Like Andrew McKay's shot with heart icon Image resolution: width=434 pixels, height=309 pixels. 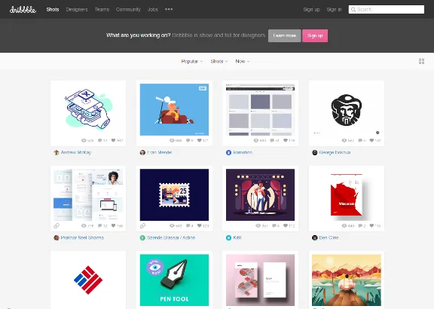tap(113, 140)
